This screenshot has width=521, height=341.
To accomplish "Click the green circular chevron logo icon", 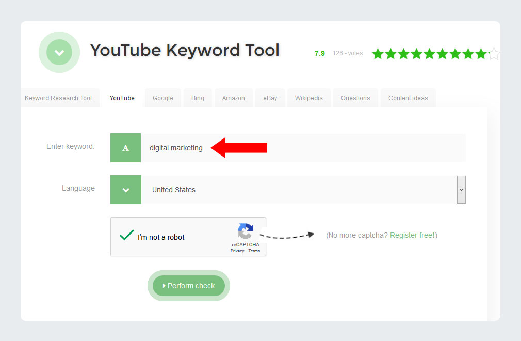I will (x=59, y=52).
